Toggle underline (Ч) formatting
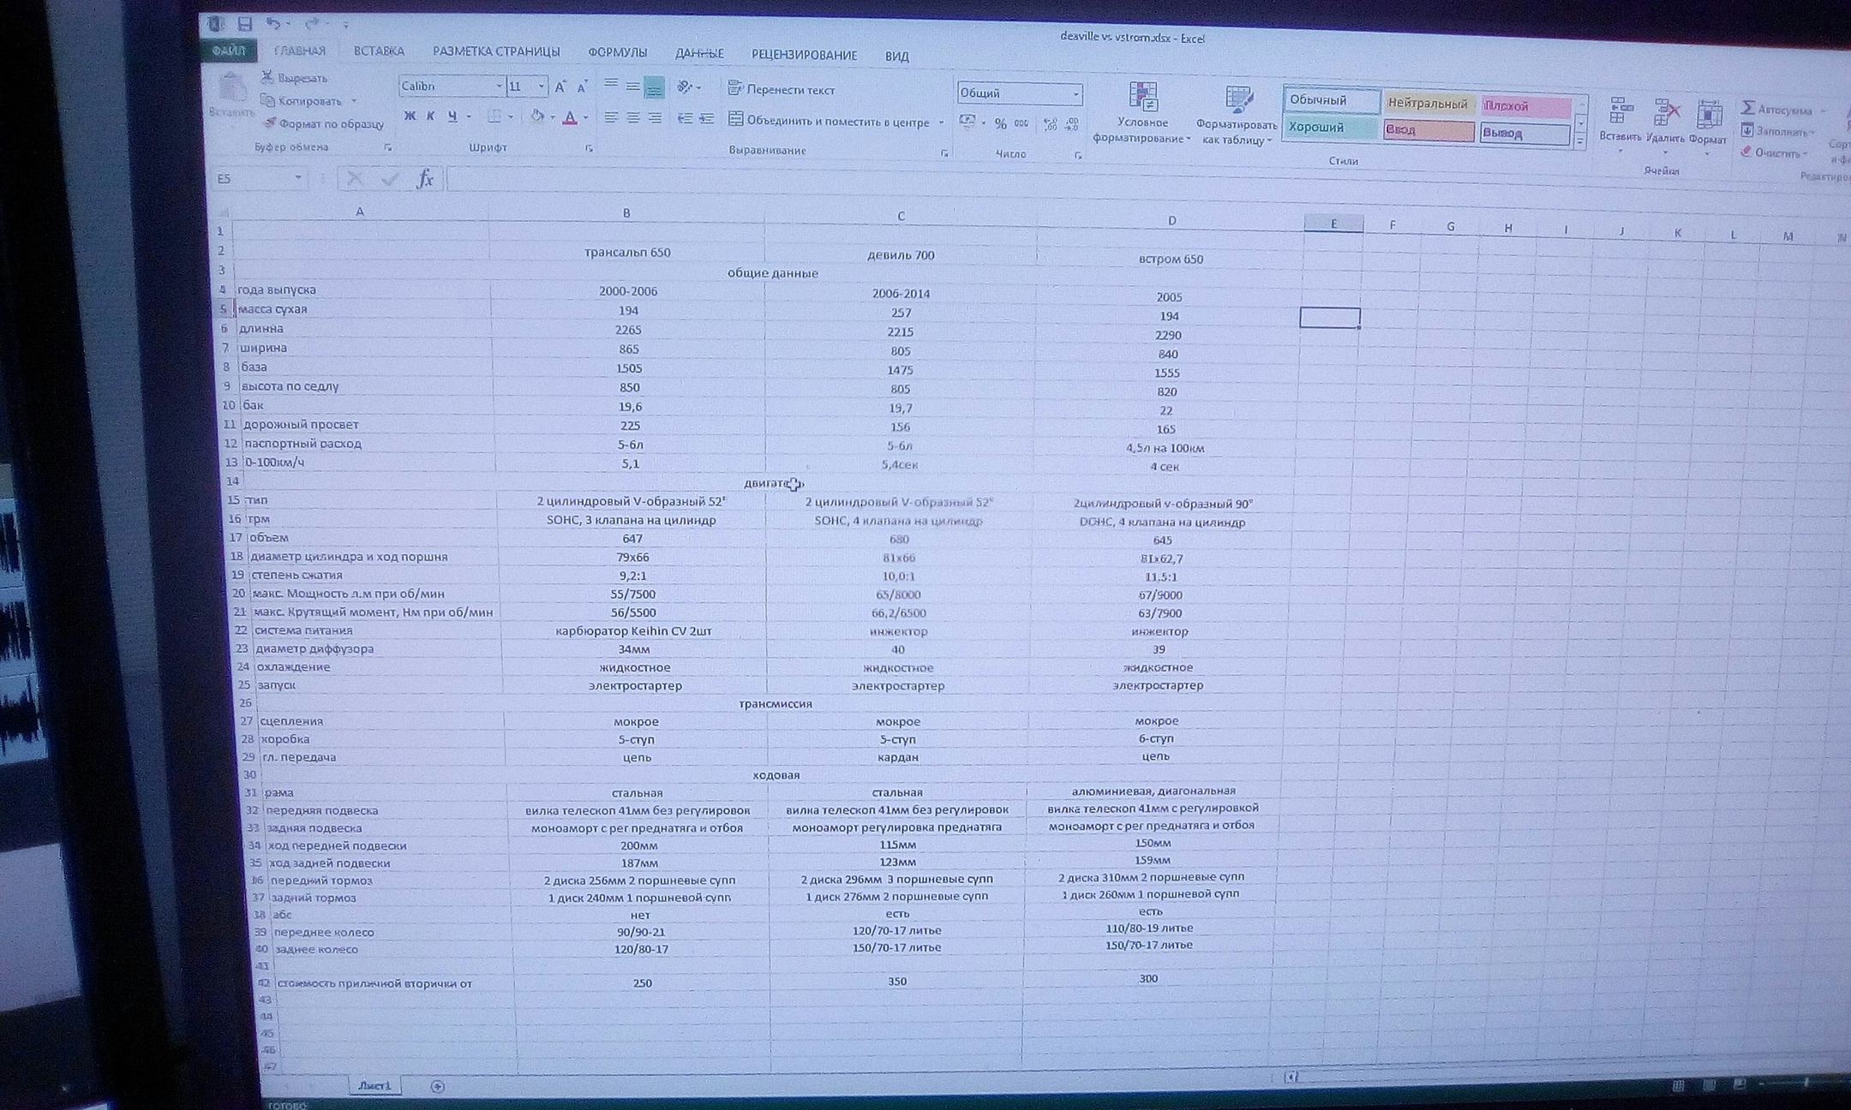The image size is (1851, 1110). click(x=452, y=116)
